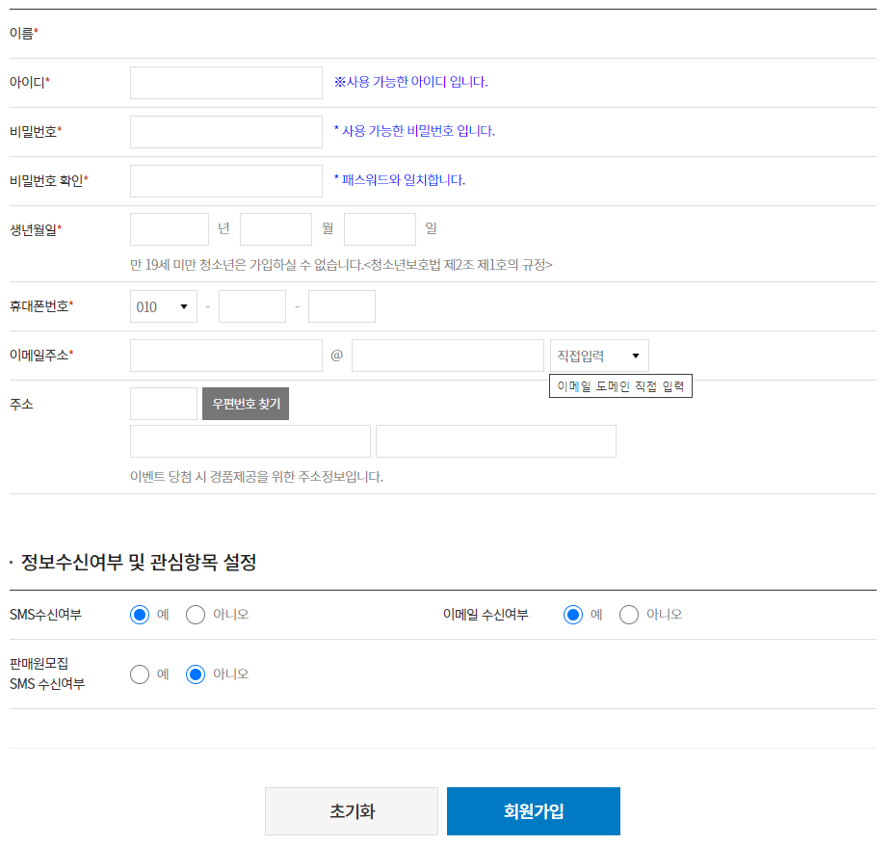The height and width of the screenshot is (845, 893).
Task: Click the last phone number field
Action: point(342,306)
